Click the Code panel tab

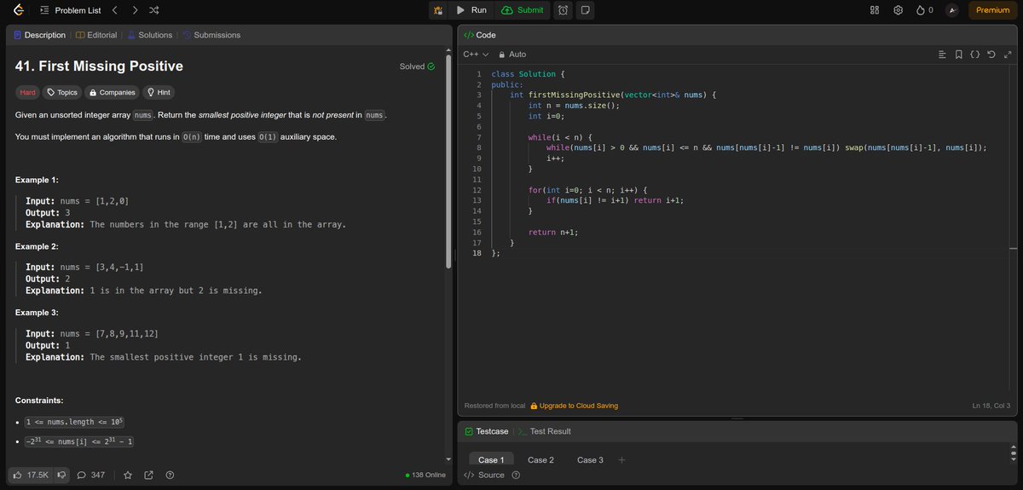(480, 35)
